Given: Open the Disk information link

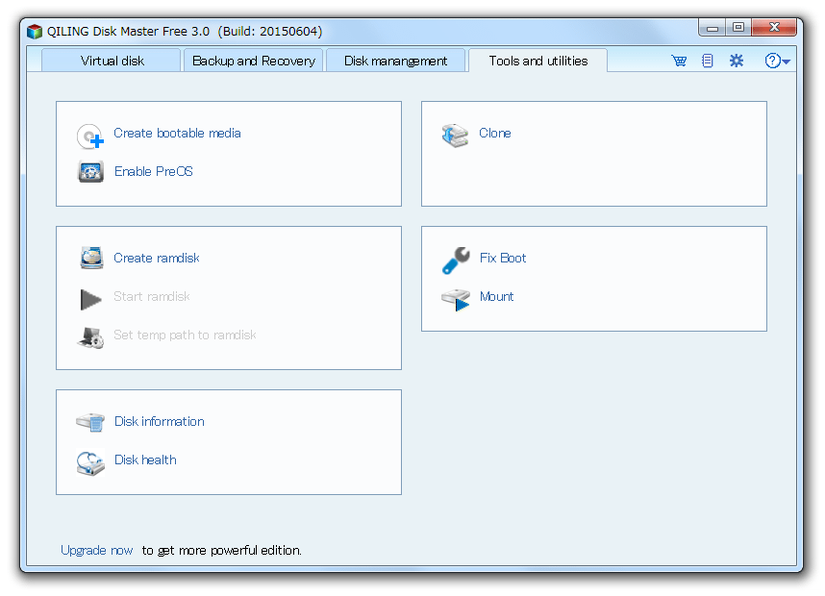Looking at the screenshot, I should click(x=160, y=421).
